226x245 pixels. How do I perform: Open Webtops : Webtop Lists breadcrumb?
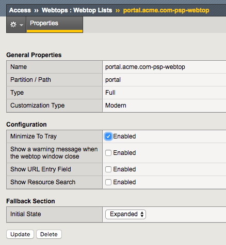click(77, 10)
